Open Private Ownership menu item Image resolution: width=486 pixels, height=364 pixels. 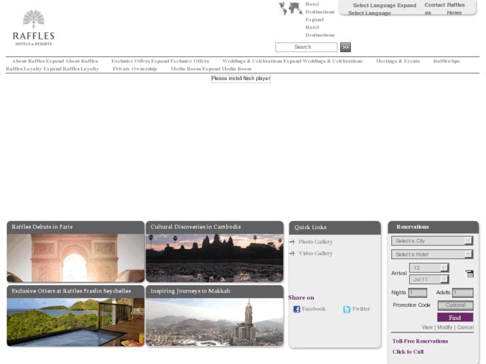coord(135,69)
